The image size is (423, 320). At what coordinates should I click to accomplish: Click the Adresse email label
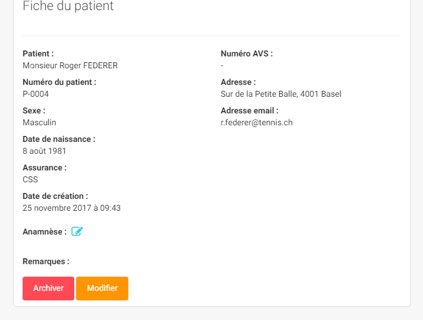250,111
